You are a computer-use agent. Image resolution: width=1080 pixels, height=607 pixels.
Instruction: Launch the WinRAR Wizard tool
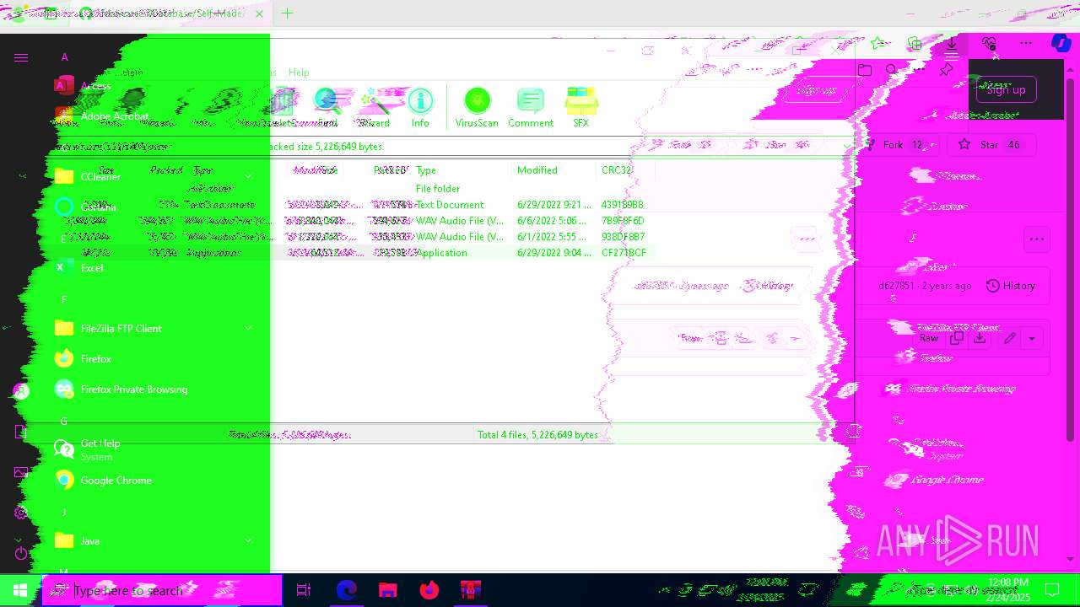point(373,108)
